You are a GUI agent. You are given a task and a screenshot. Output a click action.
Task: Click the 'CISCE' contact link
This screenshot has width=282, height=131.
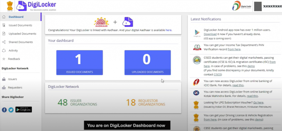click(x=218, y=74)
